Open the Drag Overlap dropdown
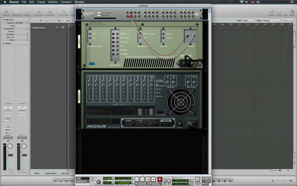297x186 pixels. pos(272,20)
